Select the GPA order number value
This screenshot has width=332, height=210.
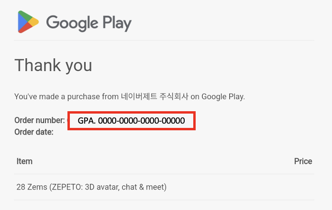click(131, 121)
